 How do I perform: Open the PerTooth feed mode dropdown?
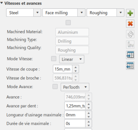(x=75, y=87)
